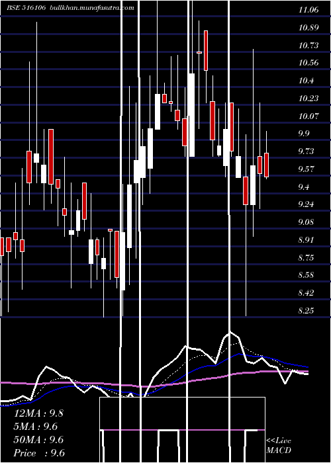Click the tall white candle below 10.56
331x463 pixels.
point(191,115)
